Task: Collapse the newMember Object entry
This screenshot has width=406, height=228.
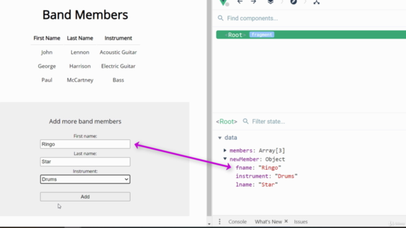Action: tap(225, 159)
